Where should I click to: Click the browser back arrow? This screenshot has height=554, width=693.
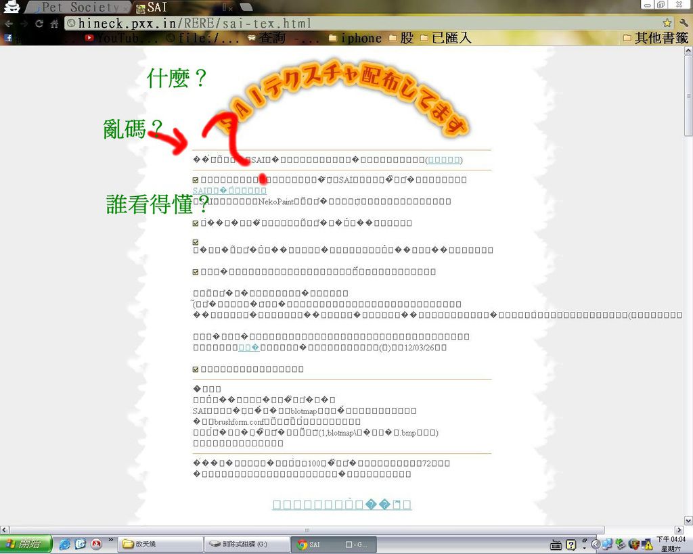click(x=9, y=24)
